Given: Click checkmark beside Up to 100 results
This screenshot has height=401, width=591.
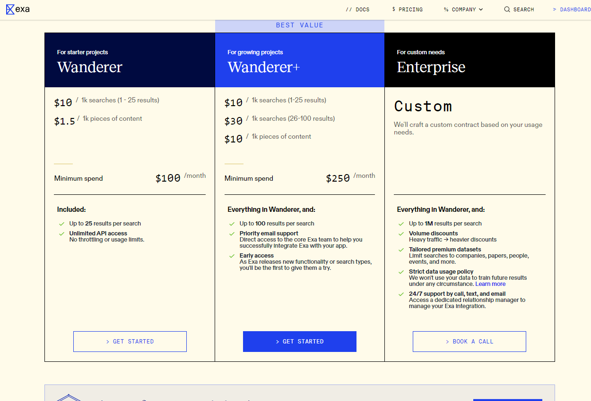Looking at the screenshot, I should pos(232,224).
